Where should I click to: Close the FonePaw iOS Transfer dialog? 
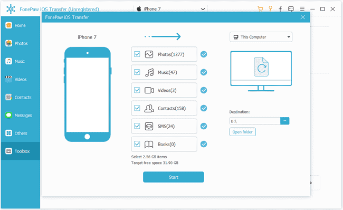tap(302, 17)
